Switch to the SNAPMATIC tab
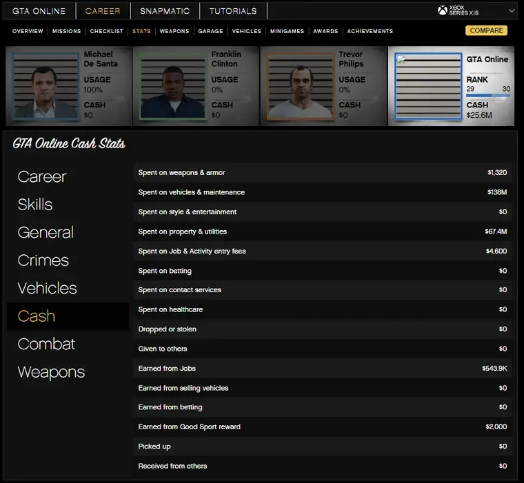 tap(165, 11)
